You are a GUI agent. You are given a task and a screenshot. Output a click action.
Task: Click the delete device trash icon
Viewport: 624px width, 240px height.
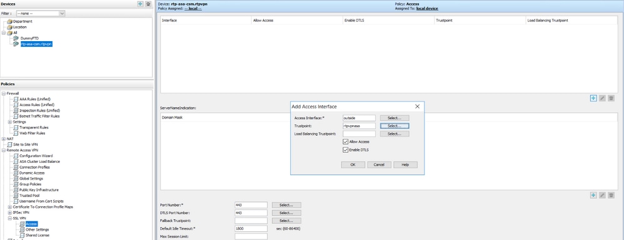click(x=148, y=4)
